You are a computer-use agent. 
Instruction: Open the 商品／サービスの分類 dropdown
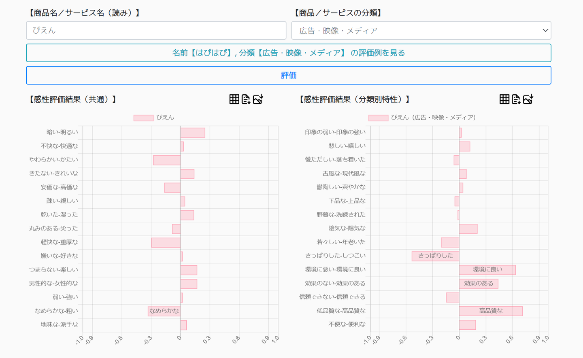pos(421,30)
